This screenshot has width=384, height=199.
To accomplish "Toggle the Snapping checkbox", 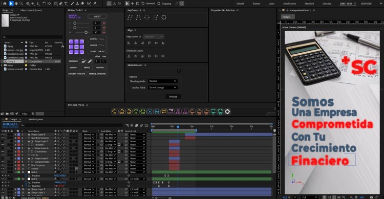I will [159, 4].
